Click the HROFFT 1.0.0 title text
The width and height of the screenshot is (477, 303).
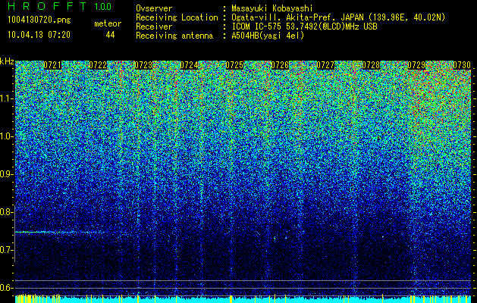tap(60, 6)
